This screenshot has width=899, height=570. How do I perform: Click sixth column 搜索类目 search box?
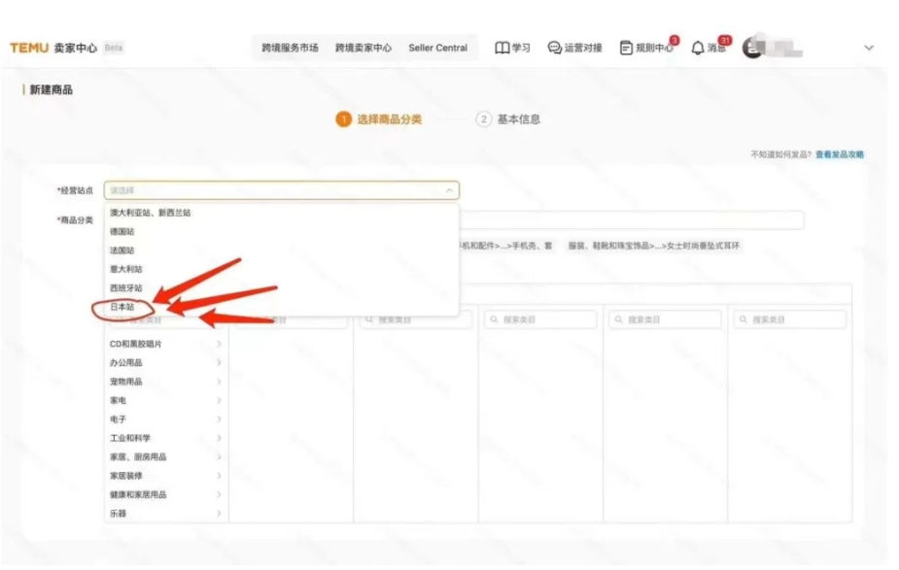tap(789, 319)
